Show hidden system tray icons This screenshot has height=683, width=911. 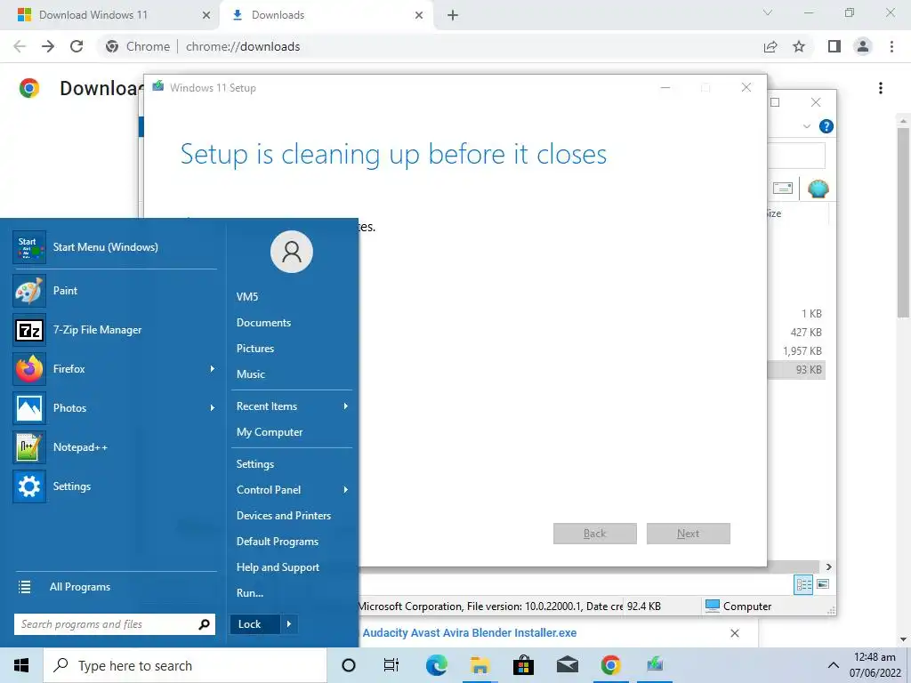click(x=833, y=665)
